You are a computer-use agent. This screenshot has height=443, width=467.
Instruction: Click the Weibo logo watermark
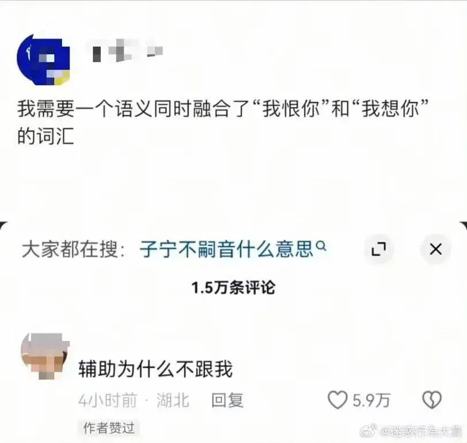369,431
